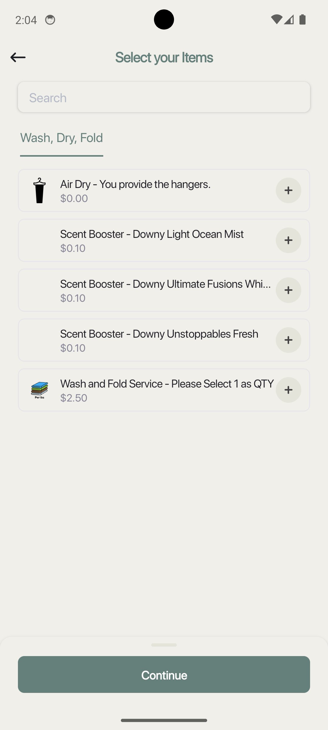Viewport: 328px width, 730px height.
Task: Tap the $2.50 price label
Action: pyautogui.click(x=74, y=398)
